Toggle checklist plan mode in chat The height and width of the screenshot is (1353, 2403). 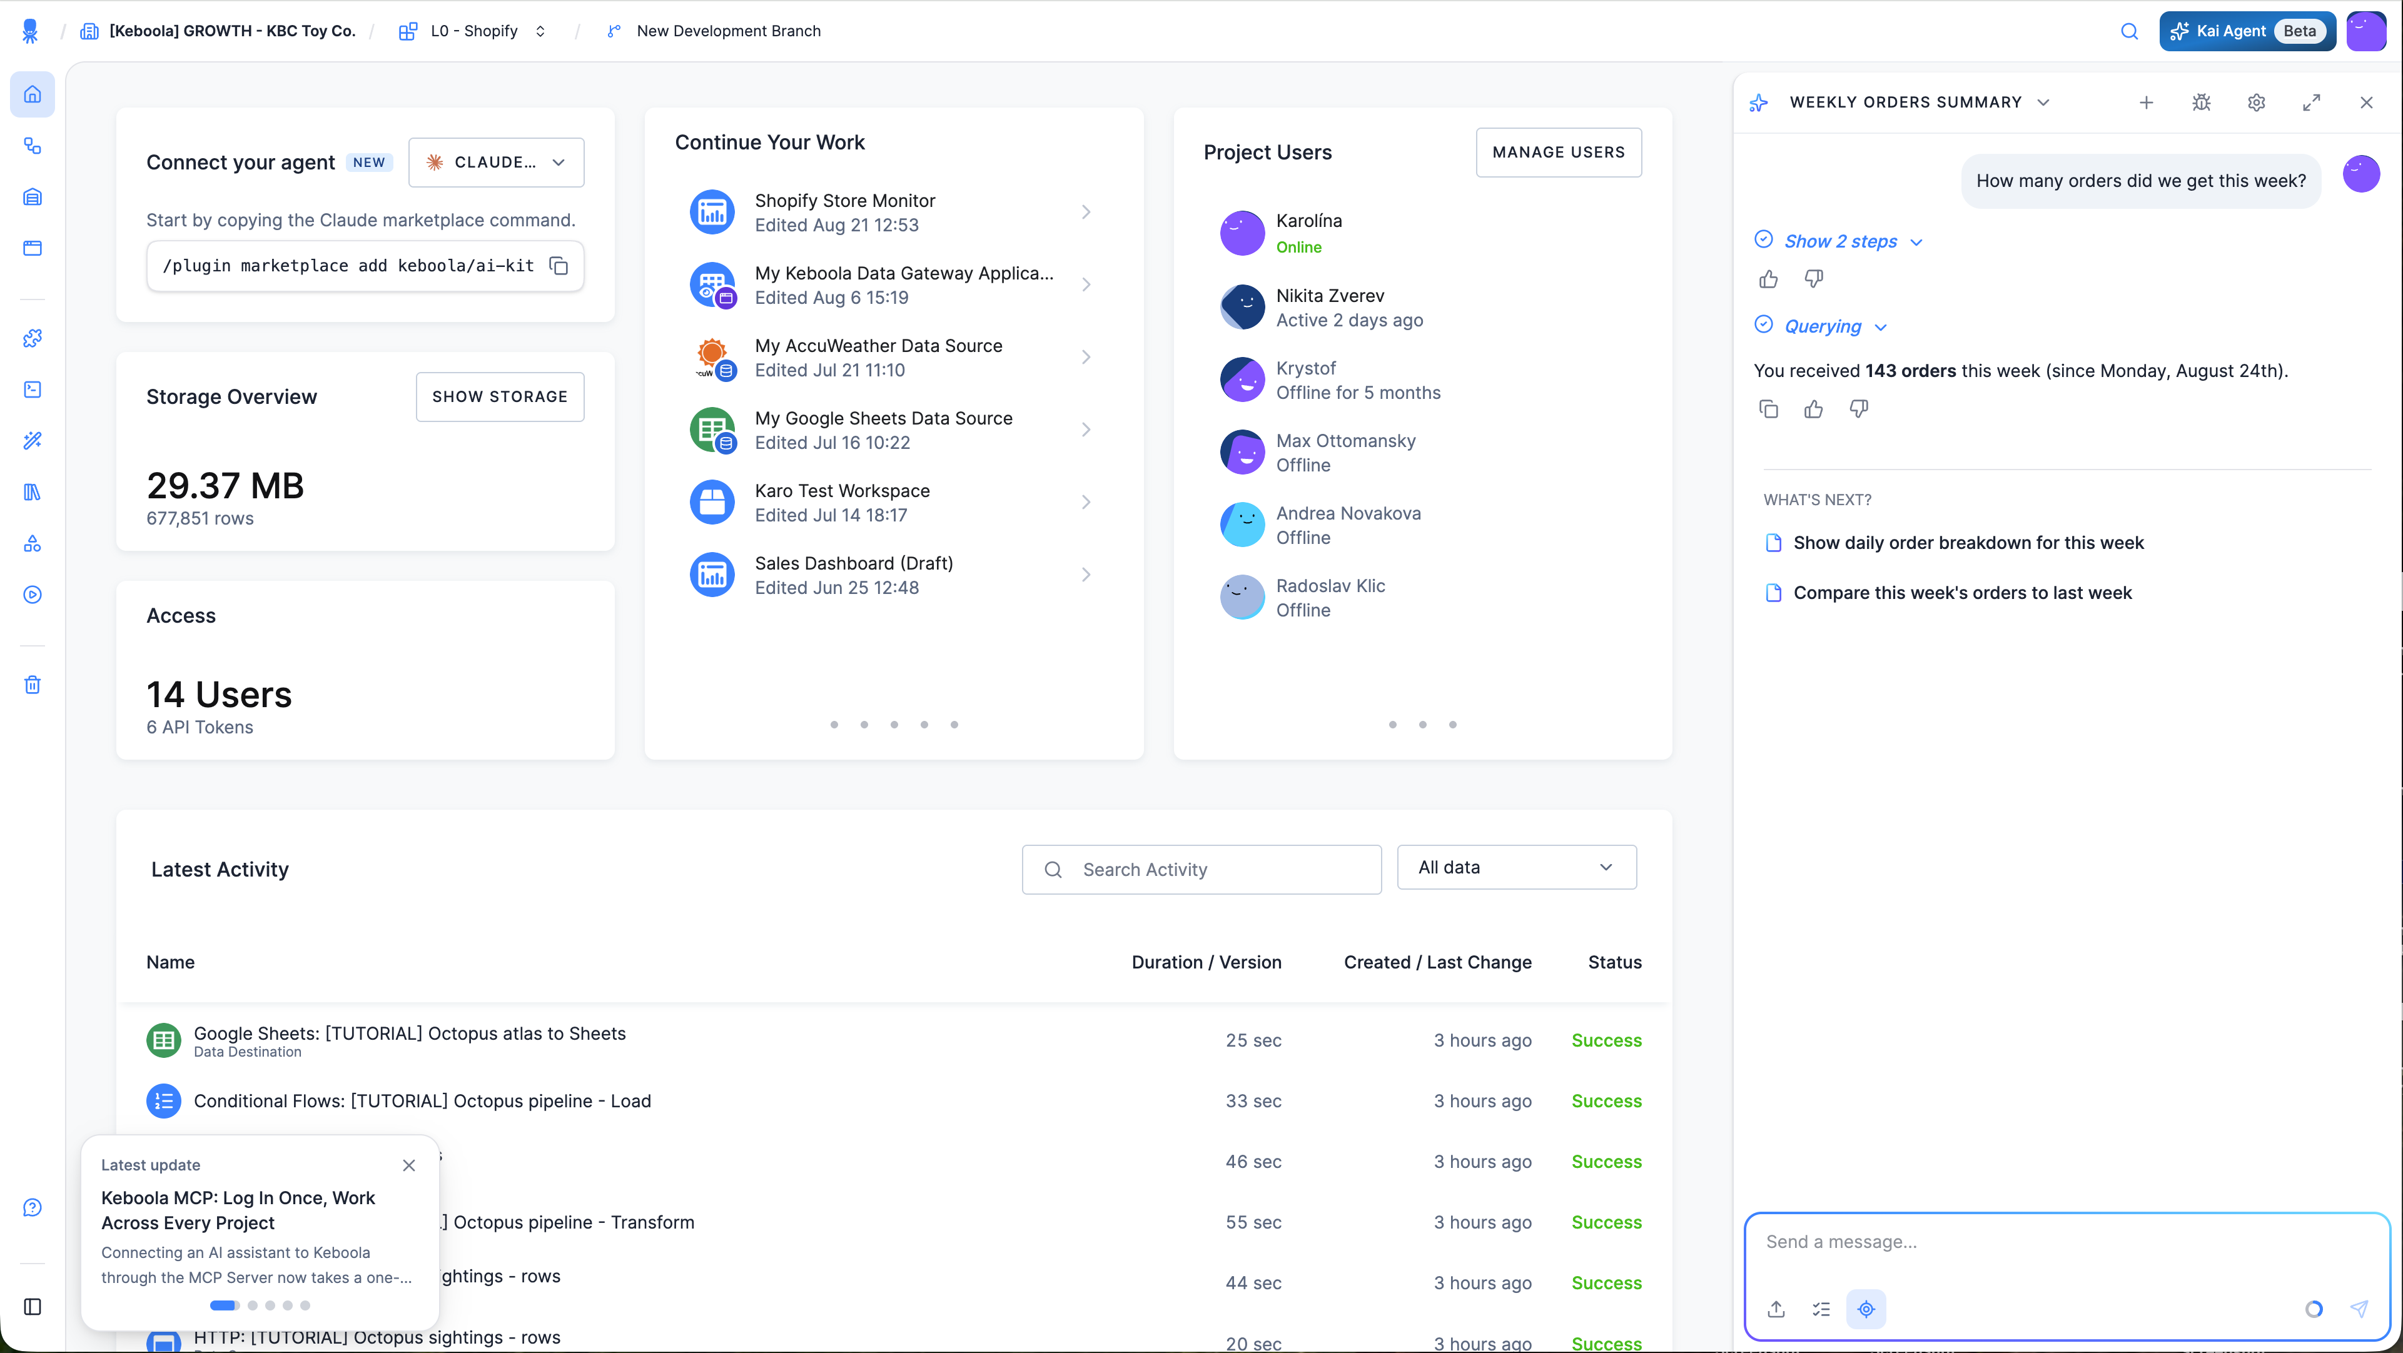point(1821,1309)
